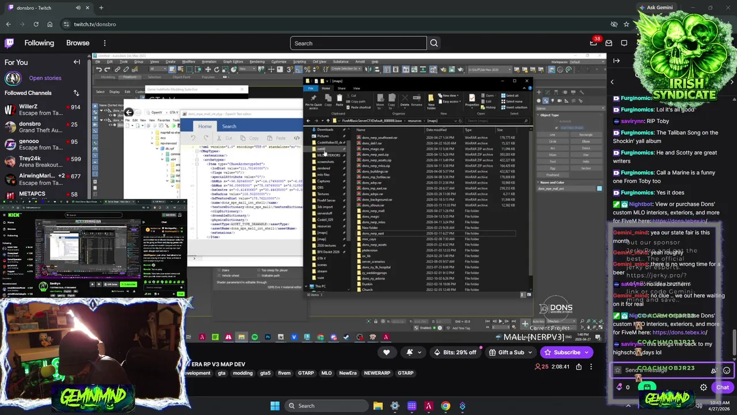Select the fivem tag

(x=284, y=373)
